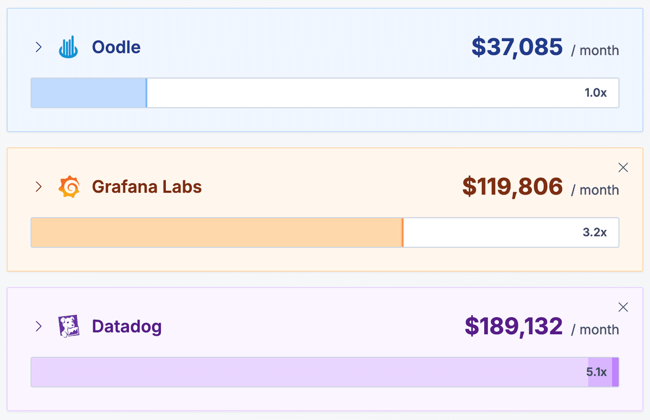Click the $37,085 monthly price for Oodle
The width and height of the screenshot is (650, 420).
pos(516,48)
